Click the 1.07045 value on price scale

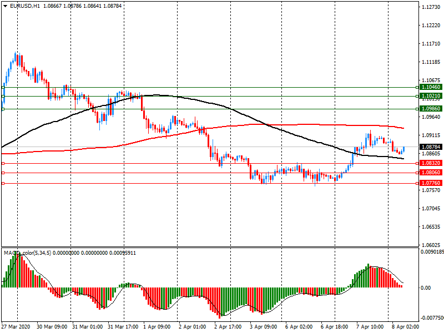point(431,209)
